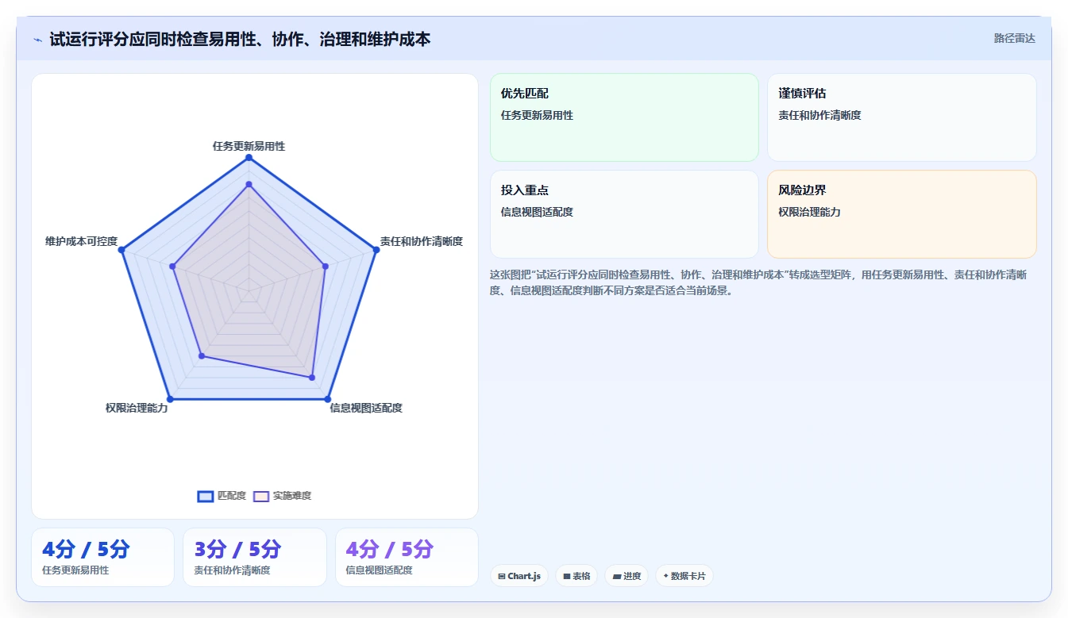Click the outer data point at 维护成本可控度
1068x618 pixels.
pos(121,250)
